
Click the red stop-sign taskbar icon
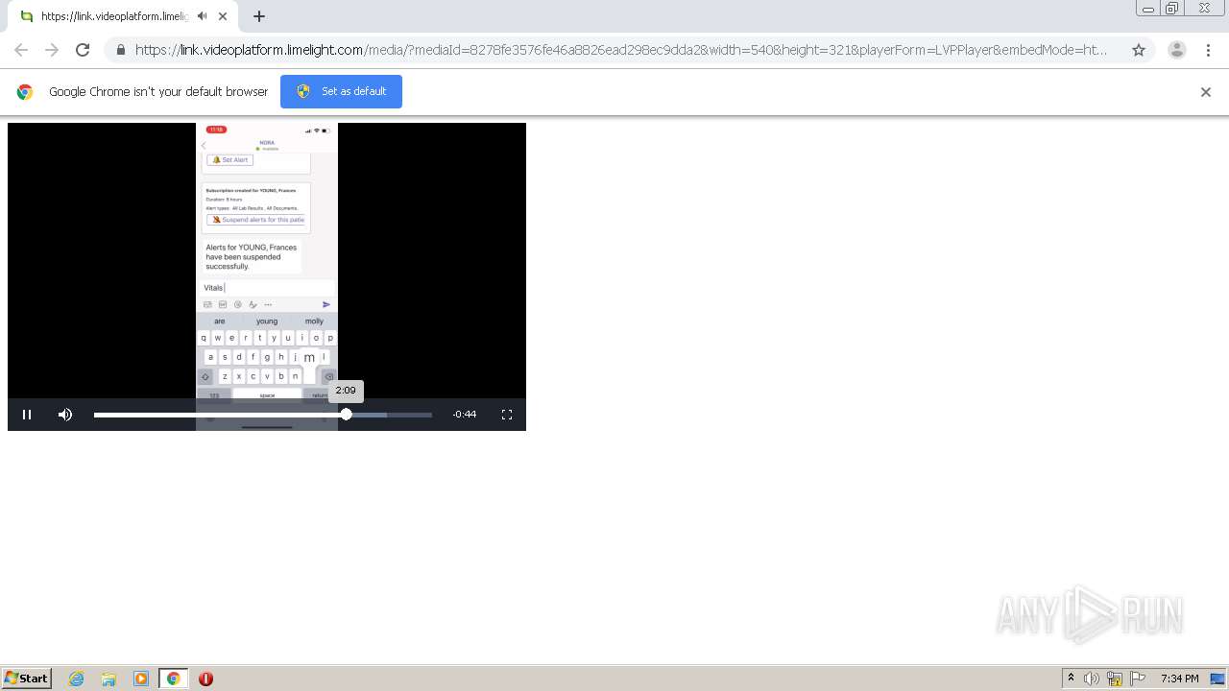point(205,679)
